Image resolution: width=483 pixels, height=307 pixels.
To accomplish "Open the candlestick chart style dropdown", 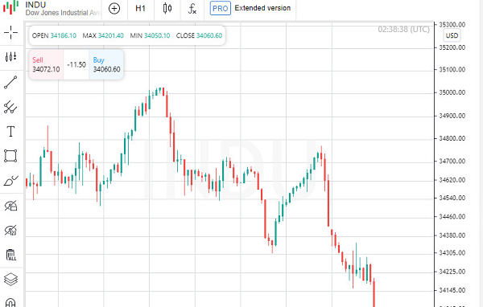I will point(167,8).
